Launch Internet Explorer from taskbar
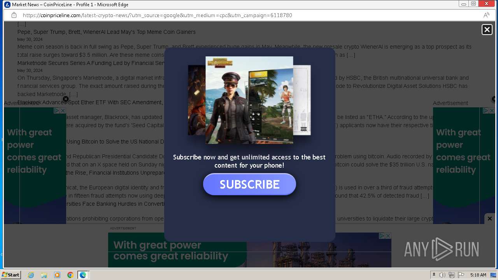This screenshot has height=280, width=498. pos(31,275)
